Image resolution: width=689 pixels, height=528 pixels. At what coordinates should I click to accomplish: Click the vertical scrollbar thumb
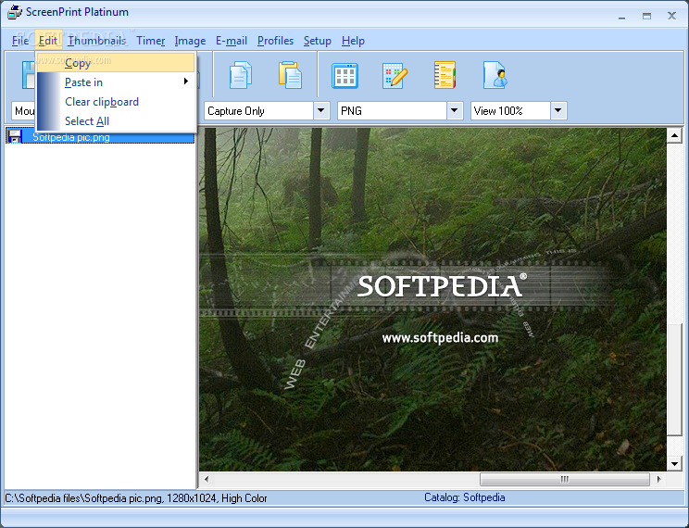pyautogui.click(x=674, y=380)
